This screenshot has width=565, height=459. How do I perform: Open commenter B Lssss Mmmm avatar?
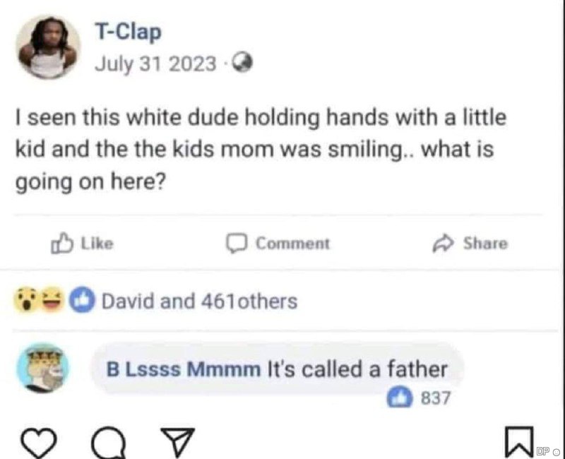point(44,366)
